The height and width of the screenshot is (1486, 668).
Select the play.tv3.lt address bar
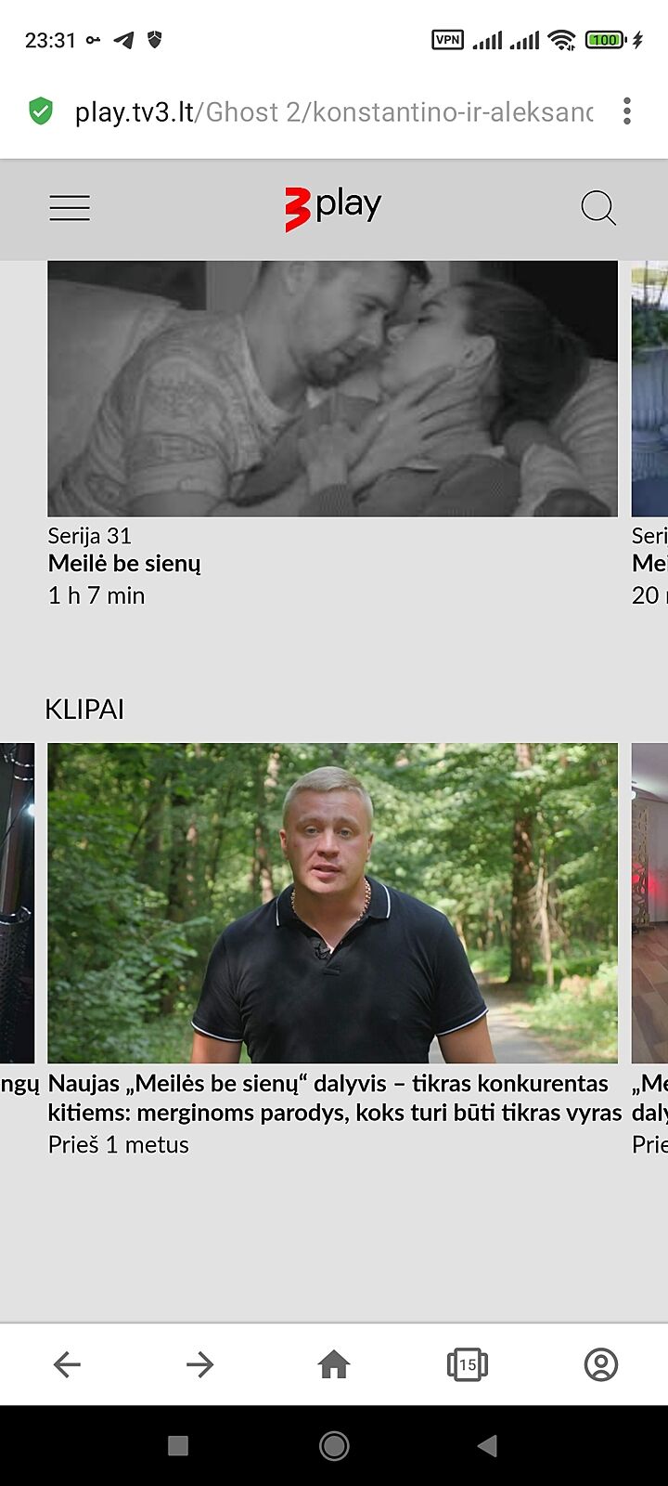click(x=334, y=112)
